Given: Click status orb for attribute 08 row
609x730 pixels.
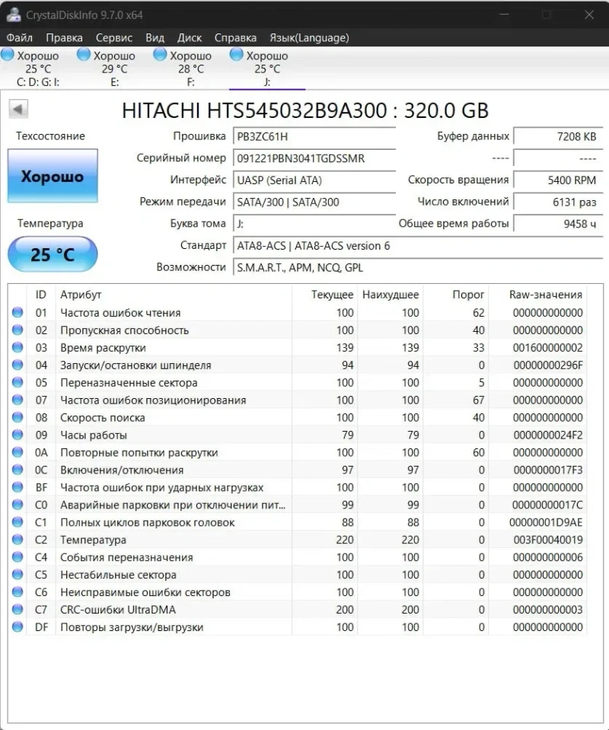Looking at the screenshot, I should pyautogui.click(x=18, y=417).
